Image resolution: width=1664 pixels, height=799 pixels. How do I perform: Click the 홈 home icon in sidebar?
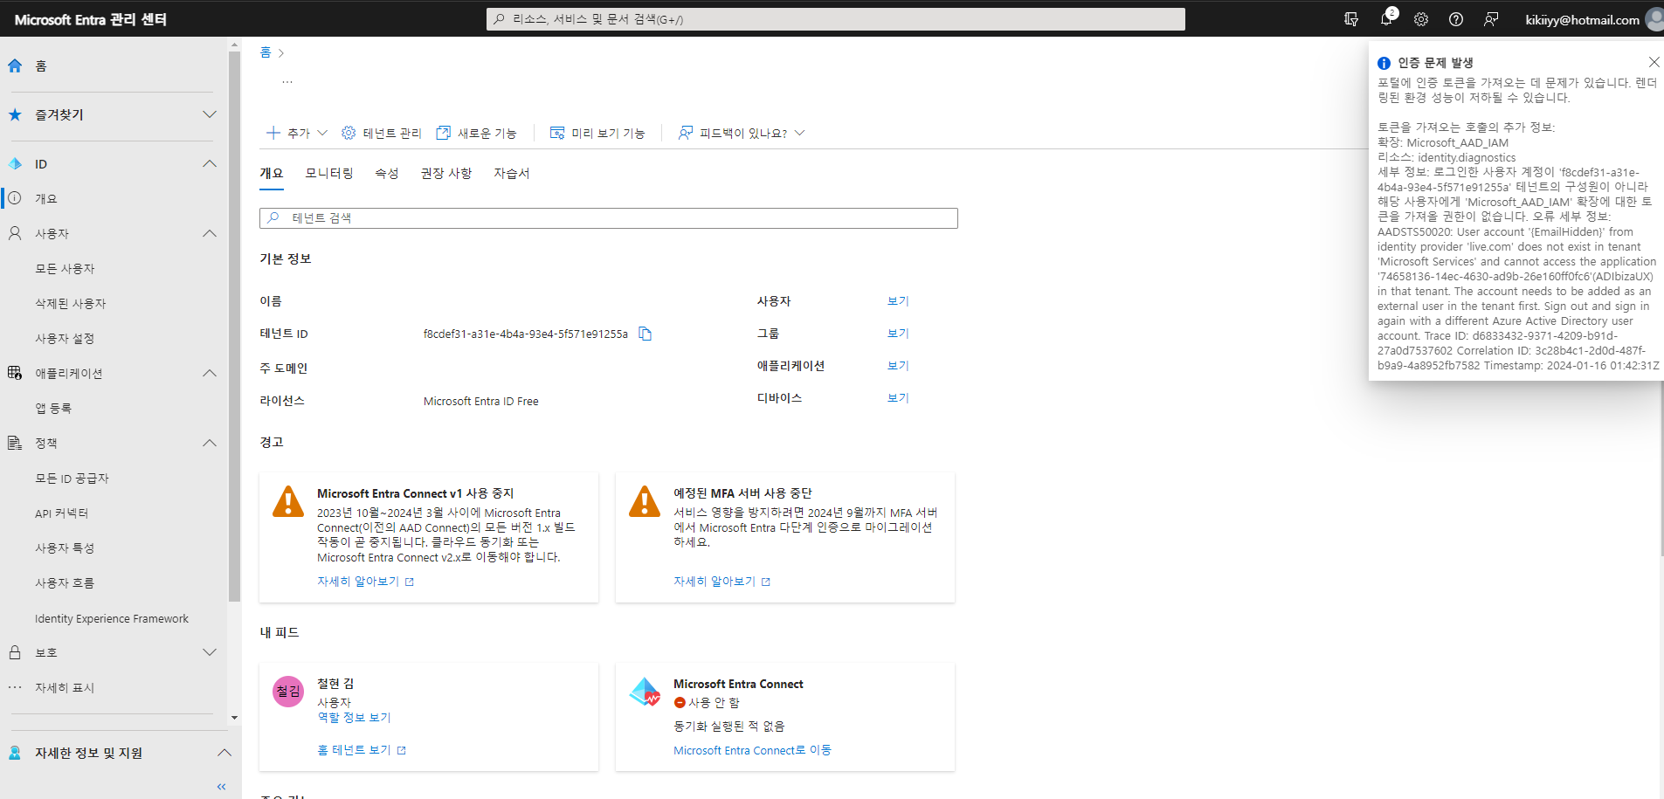click(x=15, y=65)
